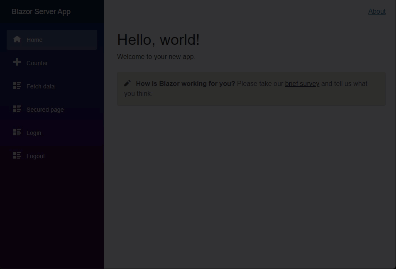Navigate to Fetch data
This screenshot has height=269, width=396.
[40, 86]
